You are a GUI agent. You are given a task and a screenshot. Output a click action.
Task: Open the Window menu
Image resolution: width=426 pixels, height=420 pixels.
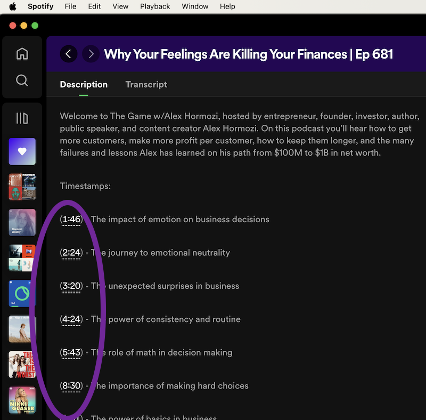[195, 6]
